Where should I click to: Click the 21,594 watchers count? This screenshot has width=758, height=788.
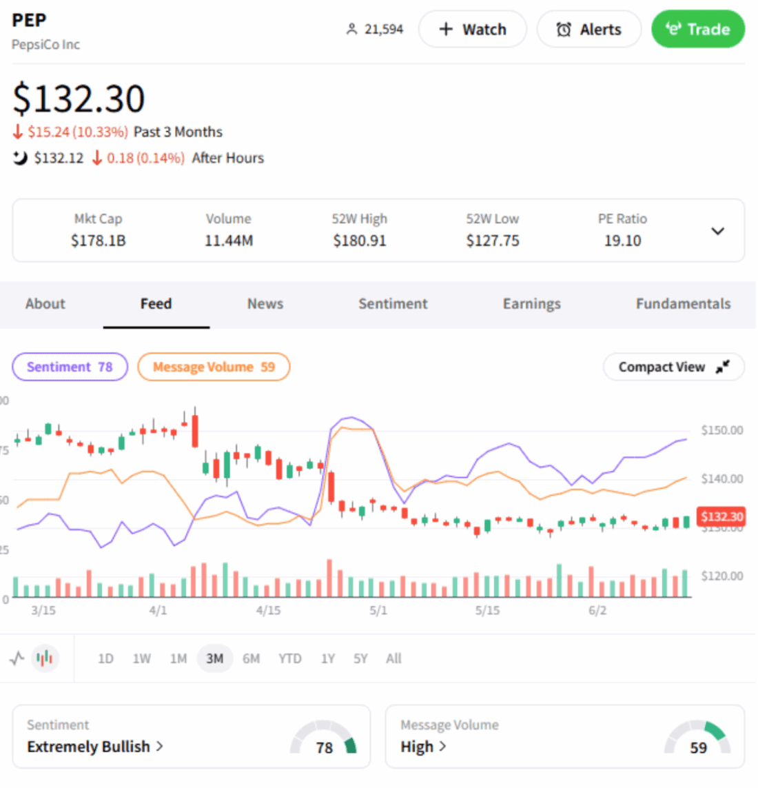click(384, 29)
